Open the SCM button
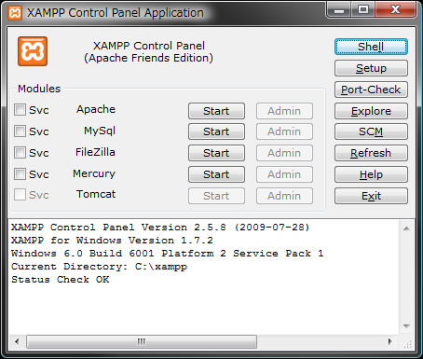Image resolution: width=423 pixels, height=359 pixels. point(371,131)
